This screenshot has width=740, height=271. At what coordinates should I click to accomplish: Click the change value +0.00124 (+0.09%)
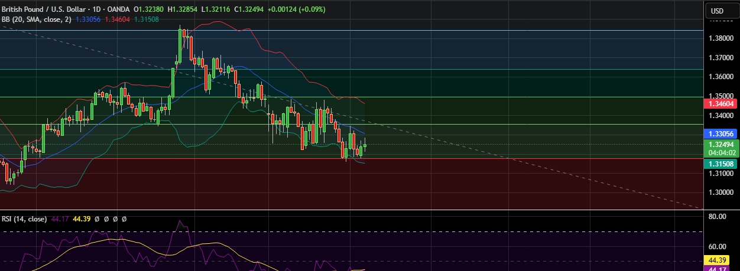(297, 9)
